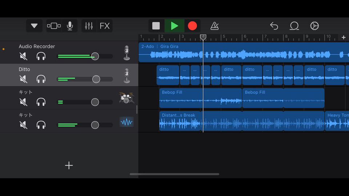Add a new track with plus button

click(x=69, y=166)
